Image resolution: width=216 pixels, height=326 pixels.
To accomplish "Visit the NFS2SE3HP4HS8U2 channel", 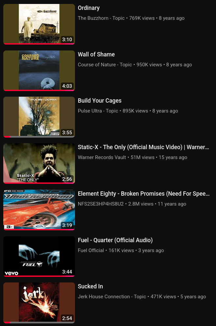I will (101, 204).
